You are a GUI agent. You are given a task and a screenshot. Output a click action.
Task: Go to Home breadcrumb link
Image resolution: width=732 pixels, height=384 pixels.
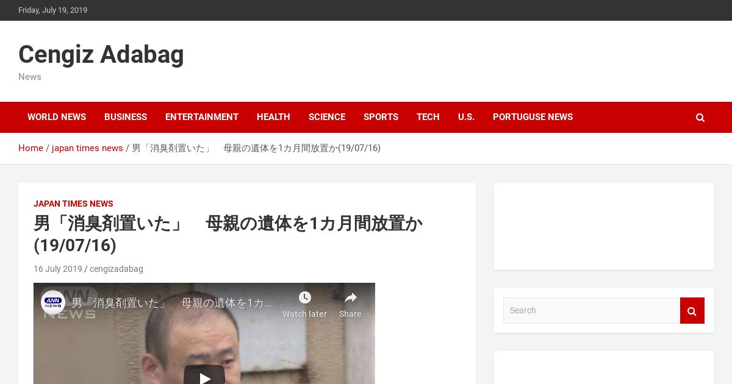click(30, 148)
